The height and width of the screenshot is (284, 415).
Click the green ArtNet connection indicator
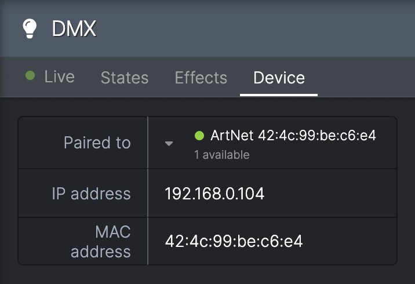click(x=199, y=136)
